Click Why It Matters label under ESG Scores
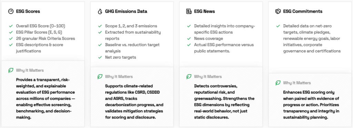The image size is (353, 128). 30,70
